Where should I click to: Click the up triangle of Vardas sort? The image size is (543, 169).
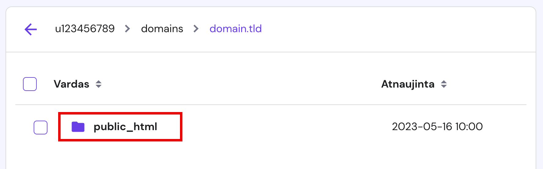click(99, 82)
